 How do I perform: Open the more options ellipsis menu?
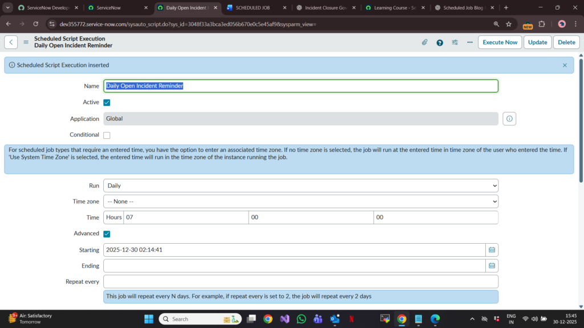click(x=470, y=42)
